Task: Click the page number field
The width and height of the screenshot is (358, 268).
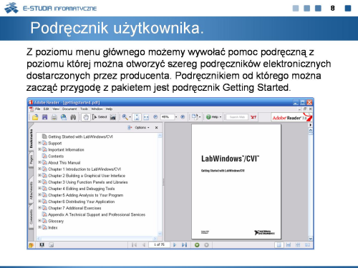Action: (x=159, y=244)
